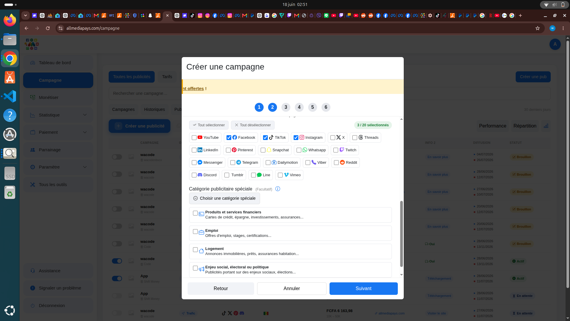This screenshot has width=570, height=321.
Task: Go back to the previous page
Action: coord(26,28)
